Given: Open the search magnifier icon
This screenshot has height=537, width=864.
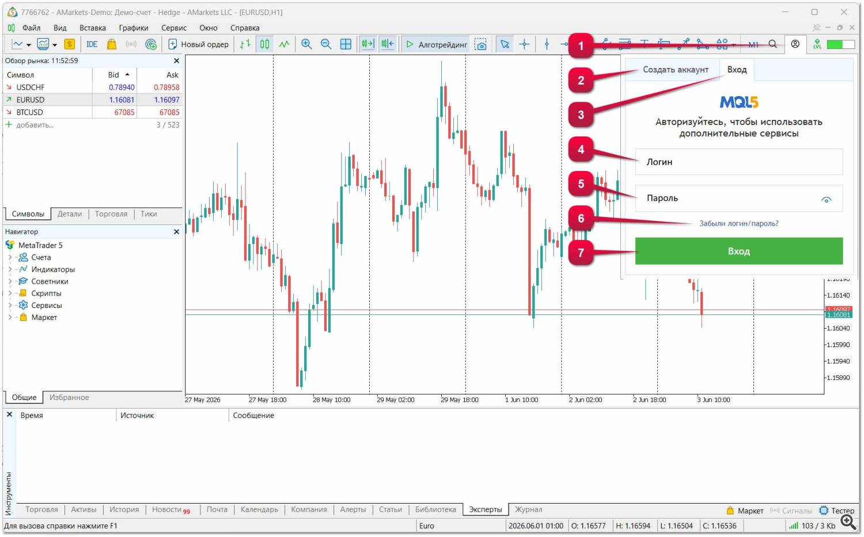Looking at the screenshot, I should (772, 44).
